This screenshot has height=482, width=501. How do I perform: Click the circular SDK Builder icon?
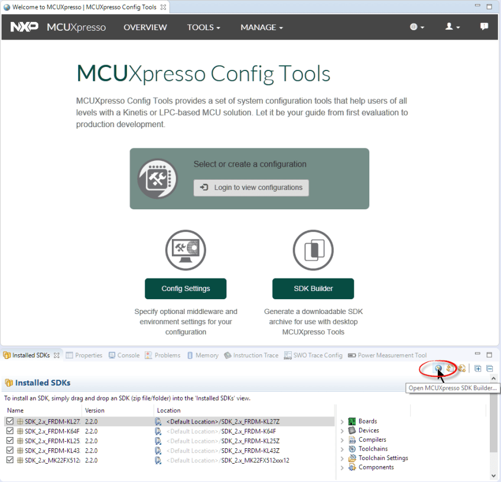[313, 250]
